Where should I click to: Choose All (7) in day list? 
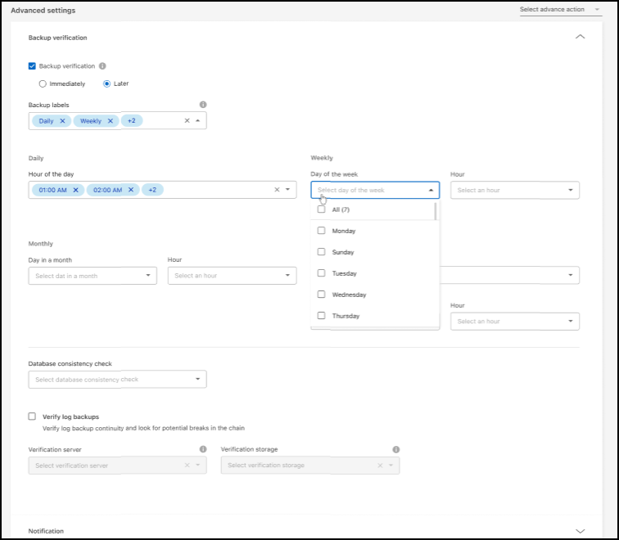click(321, 209)
